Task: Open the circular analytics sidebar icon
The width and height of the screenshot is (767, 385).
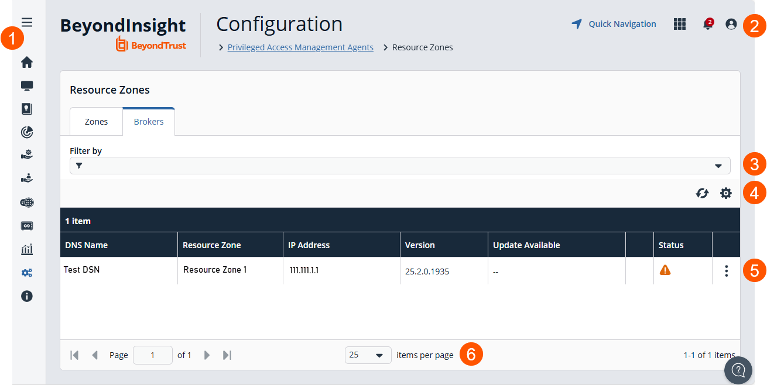Action: pyautogui.click(x=27, y=132)
